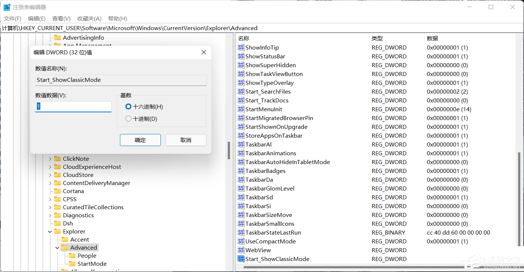Click the 数值名称 field showing Start_ShowClassicMode
The image size is (524, 272).
(121, 80)
